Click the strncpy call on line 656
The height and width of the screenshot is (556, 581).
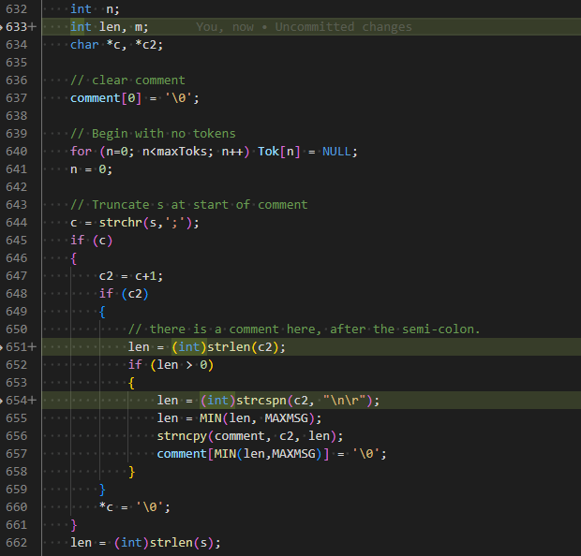pos(182,436)
